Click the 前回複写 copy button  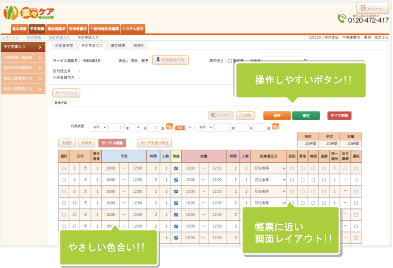point(220,116)
